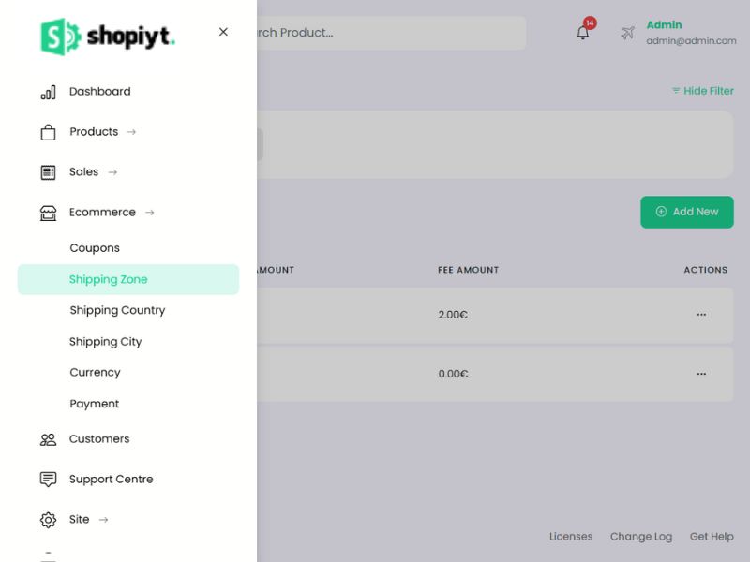Click the Sales receipt icon
The width and height of the screenshot is (750, 562).
49,172
